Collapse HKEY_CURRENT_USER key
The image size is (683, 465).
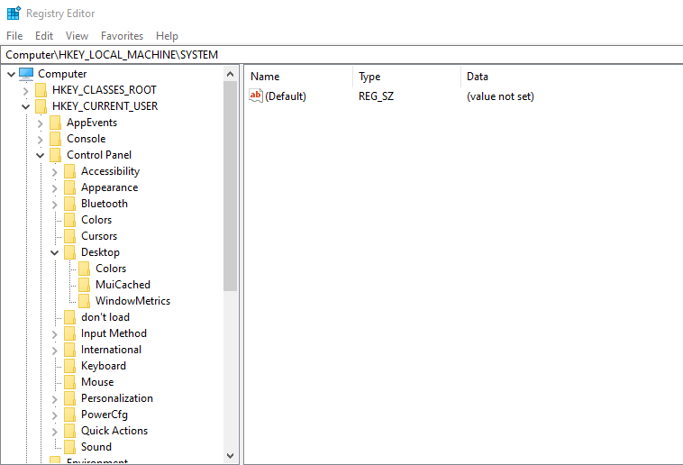tap(26, 106)
